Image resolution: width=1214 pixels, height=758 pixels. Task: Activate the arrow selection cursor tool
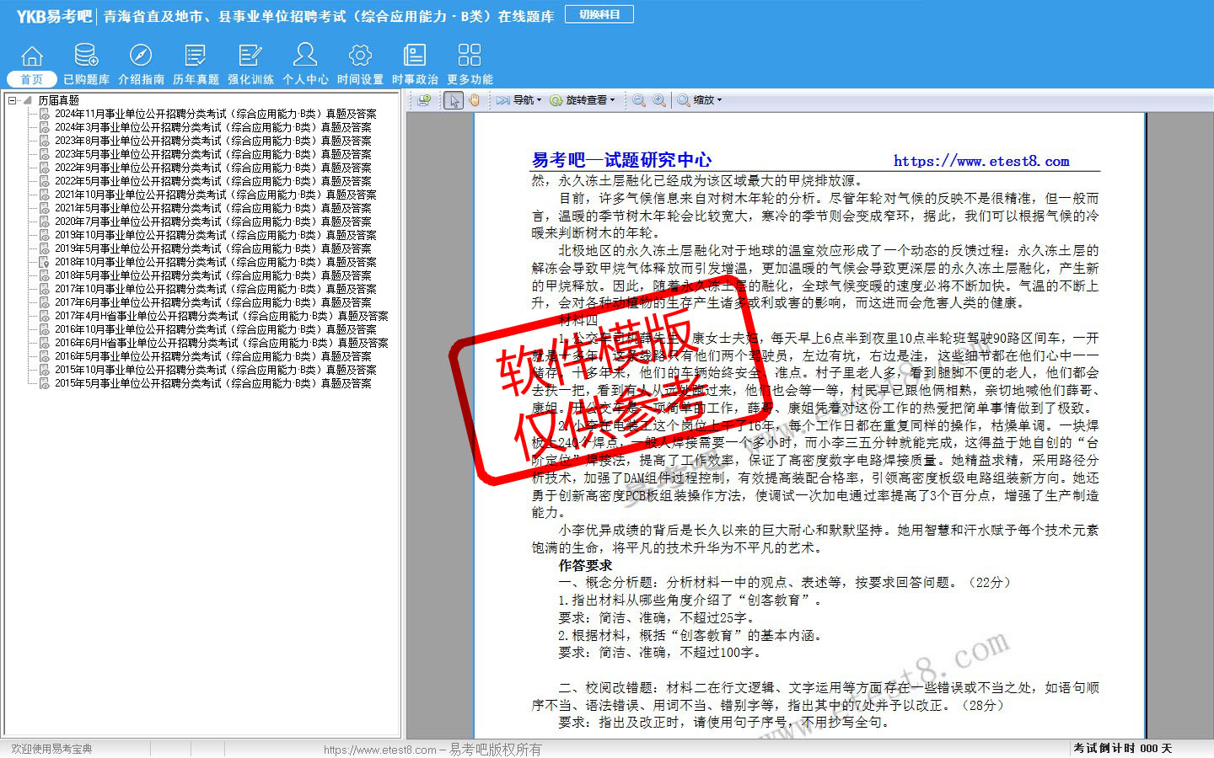[x=454, y=100]
